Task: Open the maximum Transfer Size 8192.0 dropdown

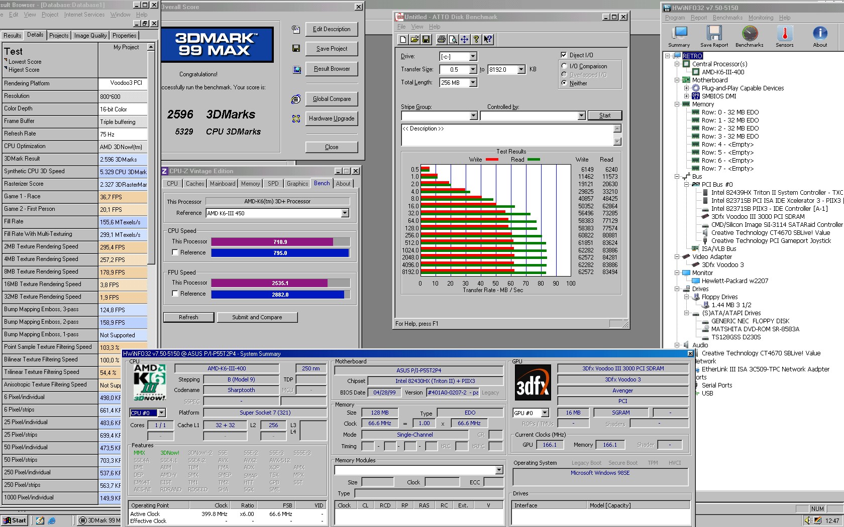Action: point(521,69)
